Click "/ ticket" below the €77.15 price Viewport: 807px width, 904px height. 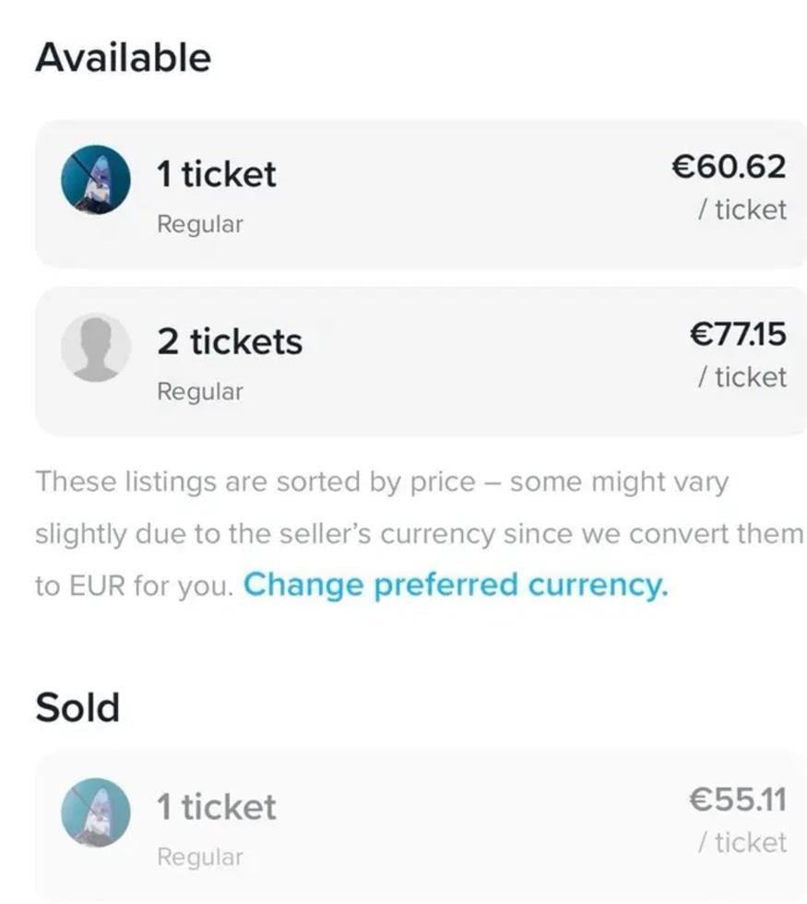[x=742, y=377]
